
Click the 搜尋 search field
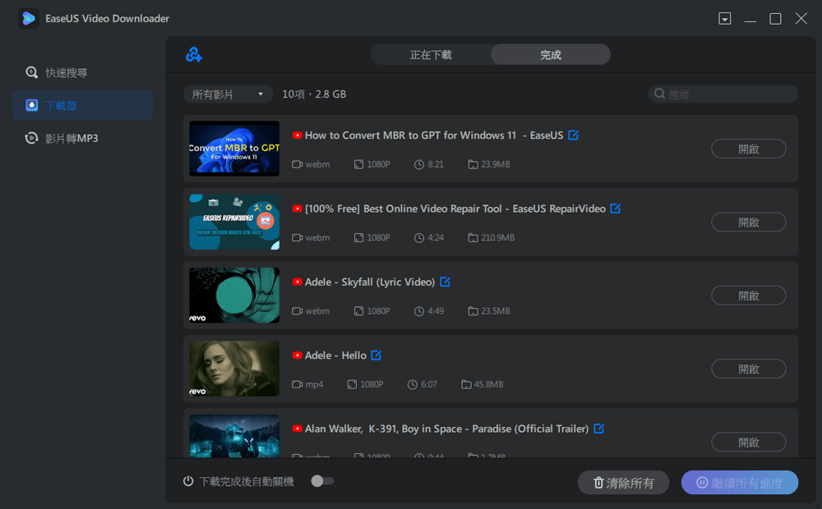point(723,94)
